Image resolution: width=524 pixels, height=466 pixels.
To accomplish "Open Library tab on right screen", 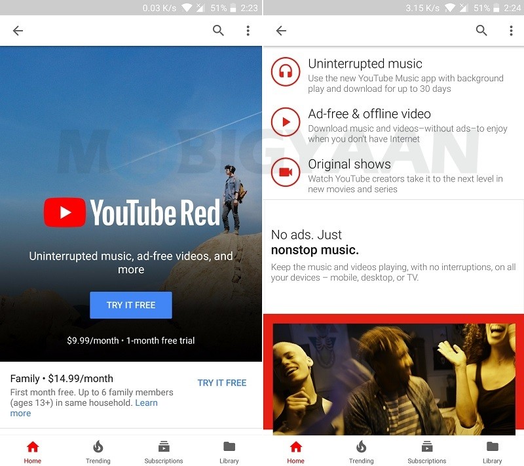I will pos(493,452).
